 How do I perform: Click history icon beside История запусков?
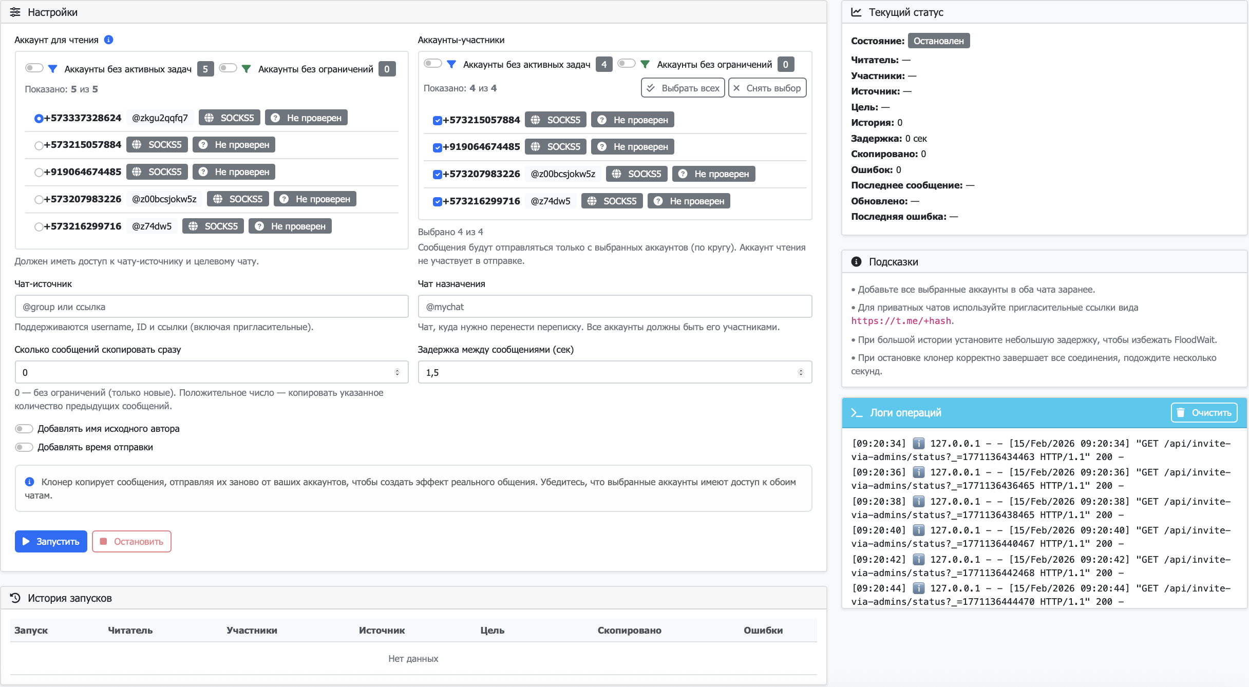click(x=15, y=598)
